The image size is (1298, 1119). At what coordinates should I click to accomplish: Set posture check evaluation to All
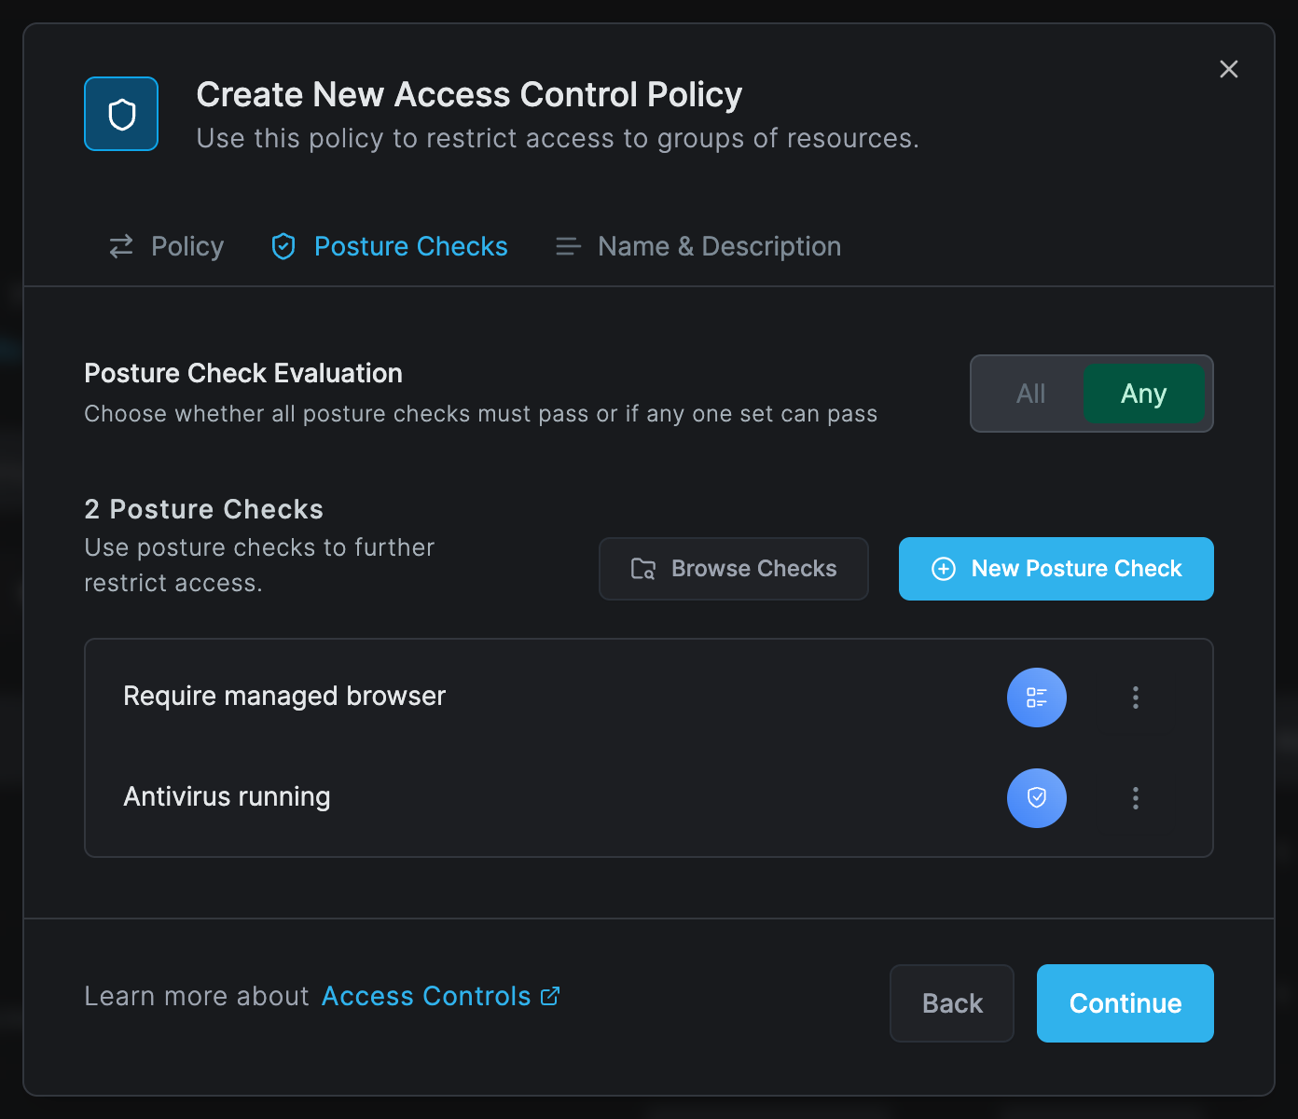[x=1030, y=394]
